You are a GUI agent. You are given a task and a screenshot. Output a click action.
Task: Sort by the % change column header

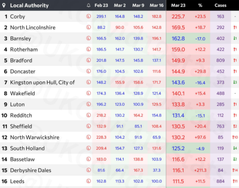200,6
